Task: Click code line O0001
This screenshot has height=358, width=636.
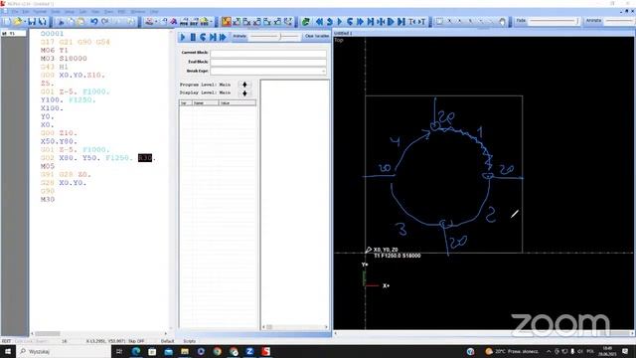Action: [x=53, y=33]
